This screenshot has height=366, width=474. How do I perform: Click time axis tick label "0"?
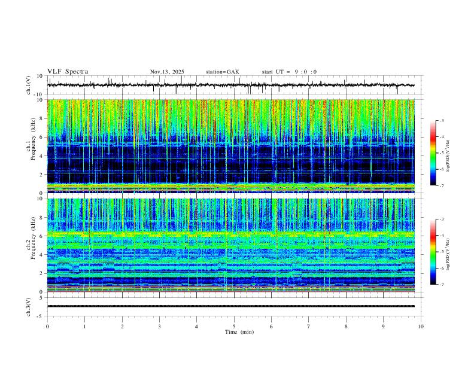(47, 327)
